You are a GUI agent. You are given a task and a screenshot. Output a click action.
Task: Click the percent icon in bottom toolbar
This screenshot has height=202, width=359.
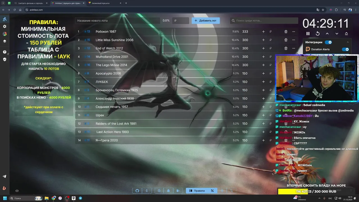pos(212,191)
